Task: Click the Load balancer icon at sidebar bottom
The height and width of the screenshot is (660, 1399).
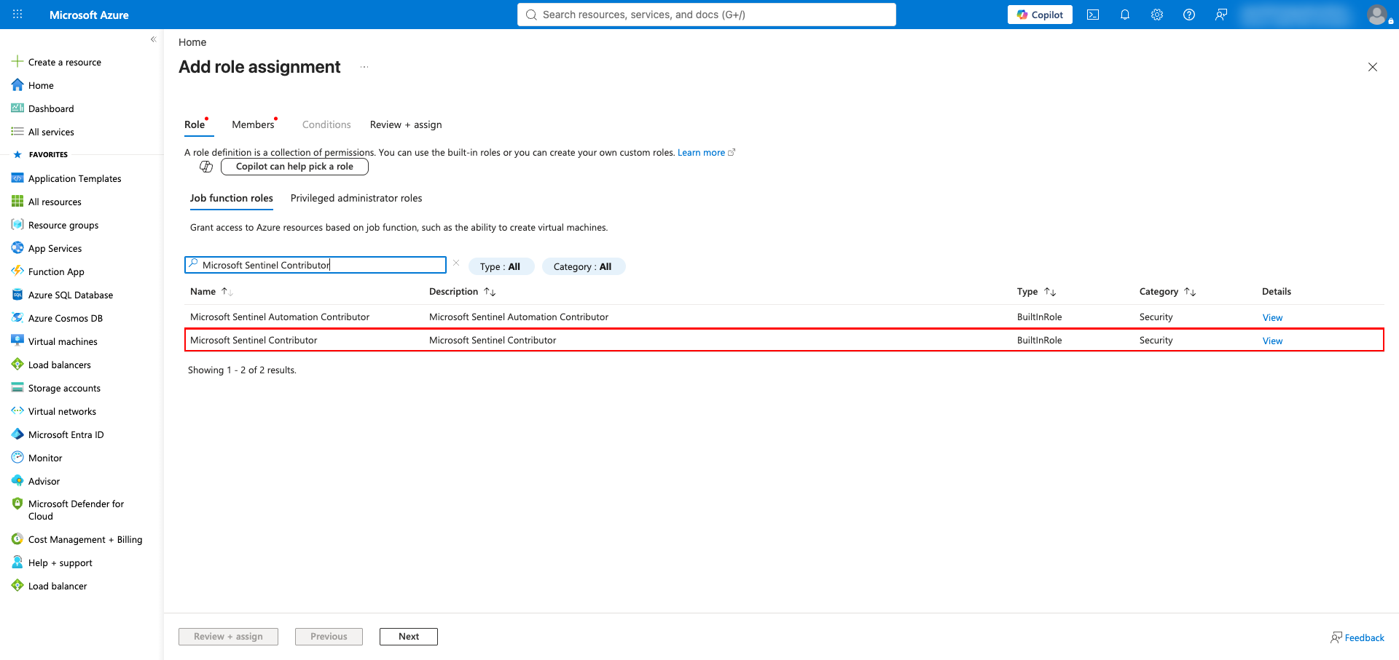Action: (x=17, y=586)
